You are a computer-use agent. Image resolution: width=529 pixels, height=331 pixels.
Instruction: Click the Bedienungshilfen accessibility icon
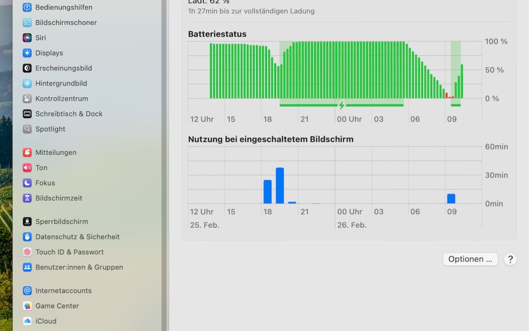pos(27,7)
